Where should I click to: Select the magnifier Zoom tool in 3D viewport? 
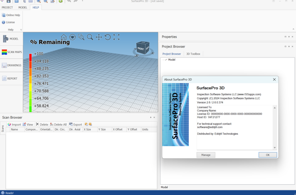pos(90,37)
